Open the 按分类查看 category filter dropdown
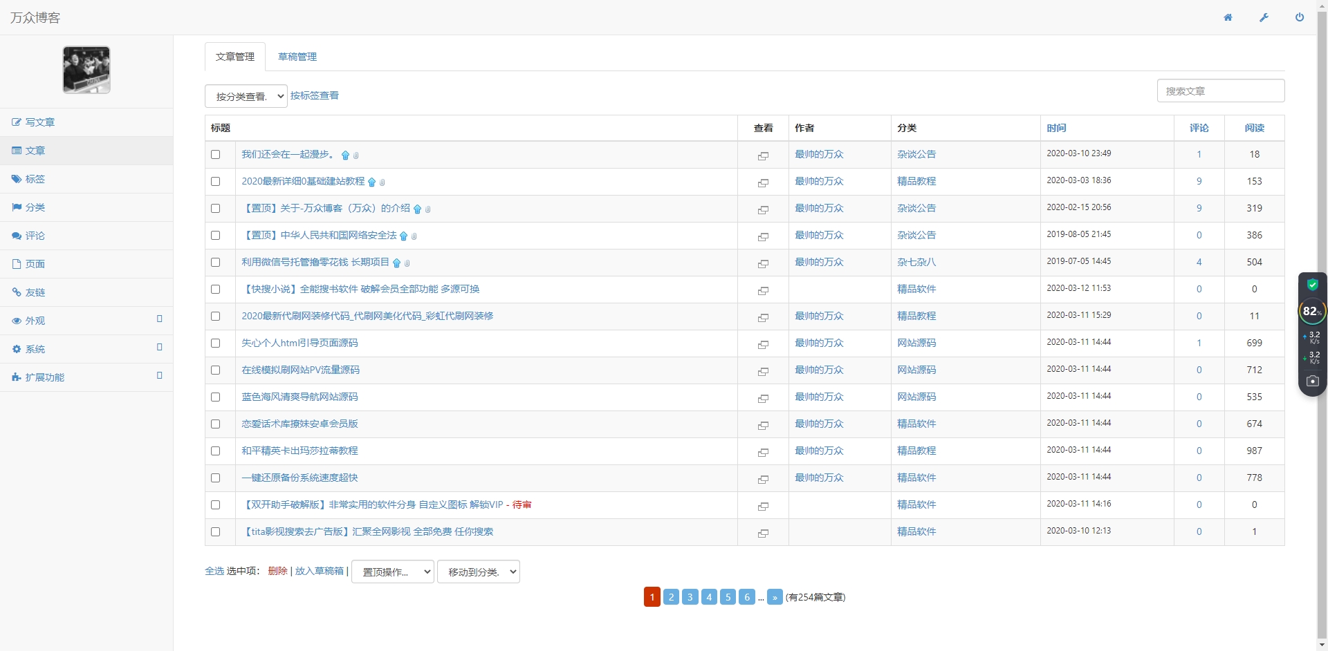This screenshot has width=1328, height=651. tap(246, 96)
